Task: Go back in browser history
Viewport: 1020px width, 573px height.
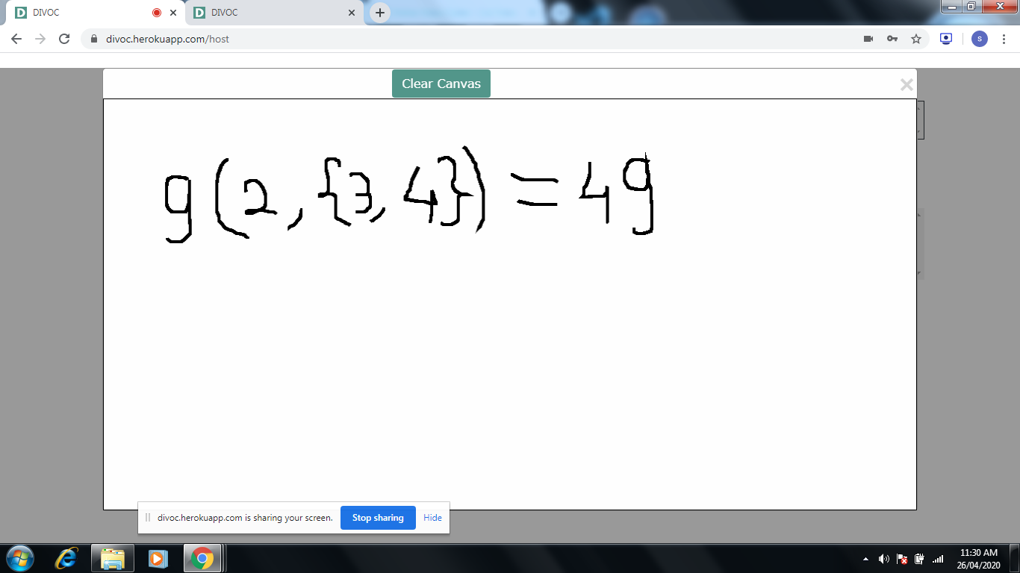Action: tap(16, 39)
